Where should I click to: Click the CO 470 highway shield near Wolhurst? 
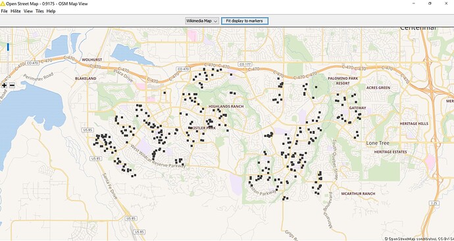click(32, 63)
